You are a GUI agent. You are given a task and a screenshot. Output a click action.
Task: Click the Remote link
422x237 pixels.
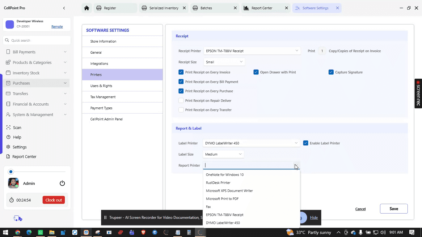click(57, 27)
